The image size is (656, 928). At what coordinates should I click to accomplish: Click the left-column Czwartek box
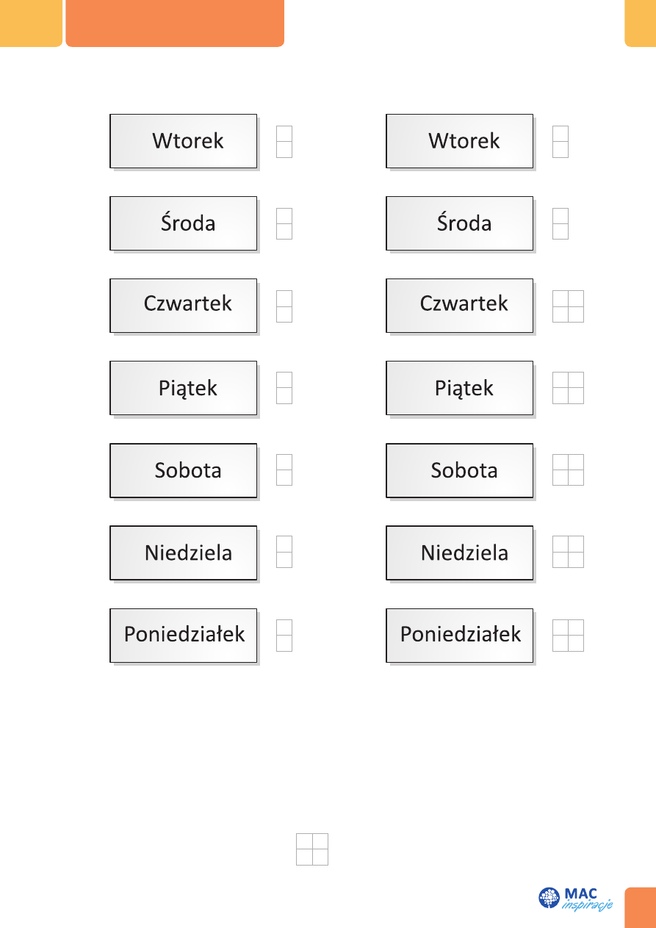point(184,306)
